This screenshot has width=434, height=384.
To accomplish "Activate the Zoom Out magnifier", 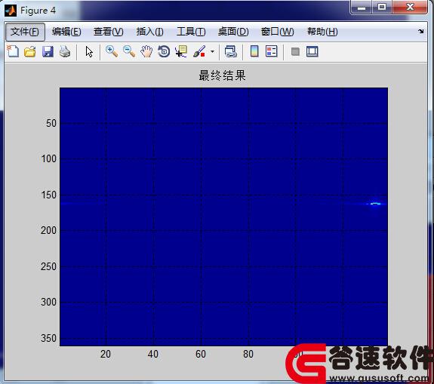I will click(x=129, y=51).
